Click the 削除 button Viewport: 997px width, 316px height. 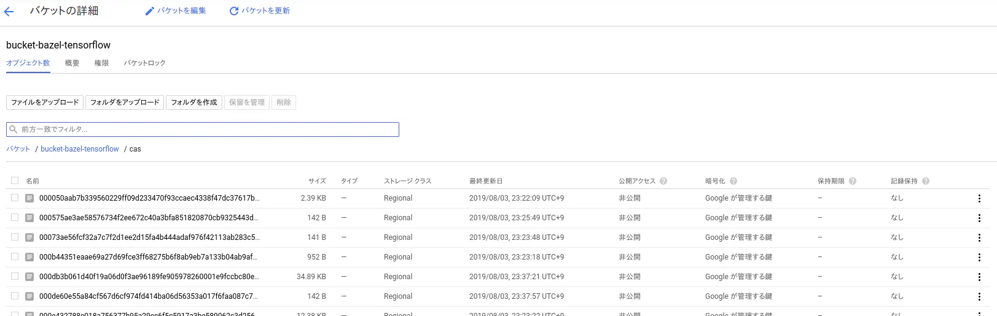point(284,102)
